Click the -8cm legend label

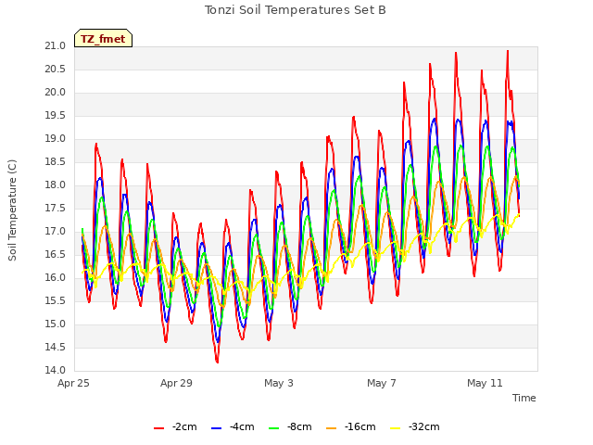pos(299,426)
